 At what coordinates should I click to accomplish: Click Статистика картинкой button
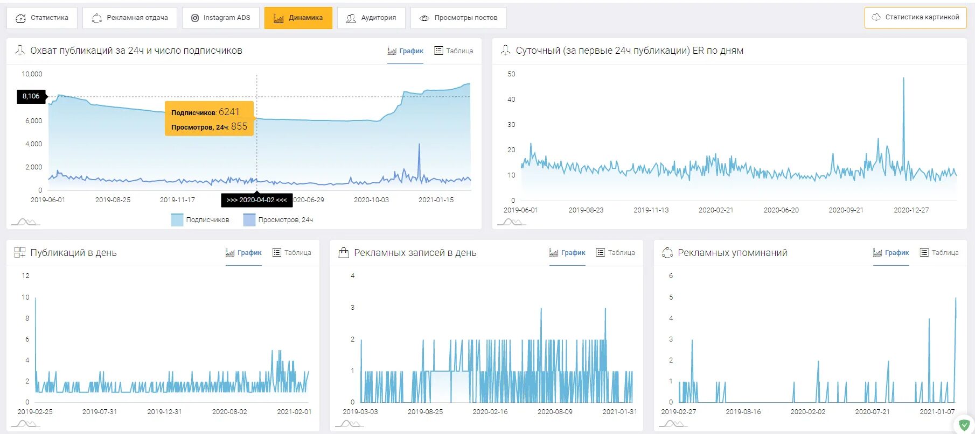tap(915, 17)
